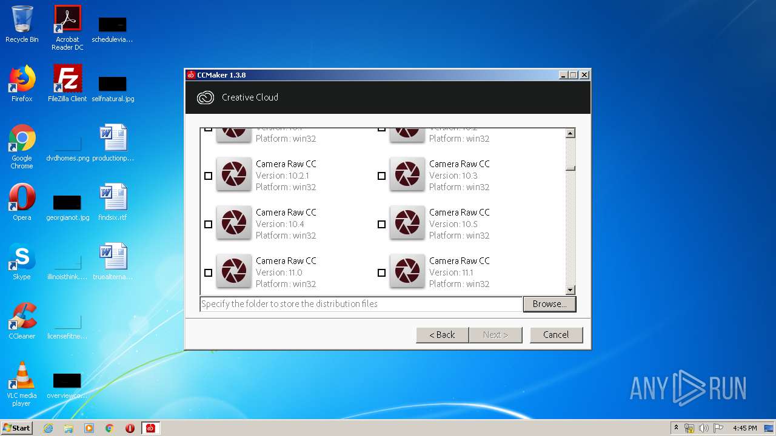
Task: Click the distribution files folder path field
Action: coord(361,304)
